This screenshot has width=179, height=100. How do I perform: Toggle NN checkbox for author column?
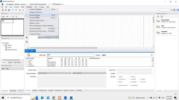(x=65, y=64)
